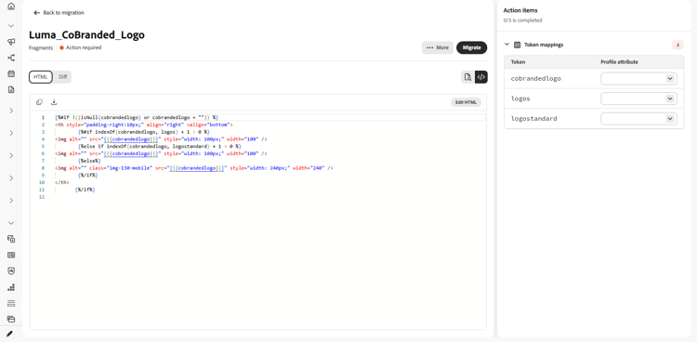This screenshot has height=342, width=697.
Task: Click code line 7 {%else%} statement
Action: pos(89,161)
